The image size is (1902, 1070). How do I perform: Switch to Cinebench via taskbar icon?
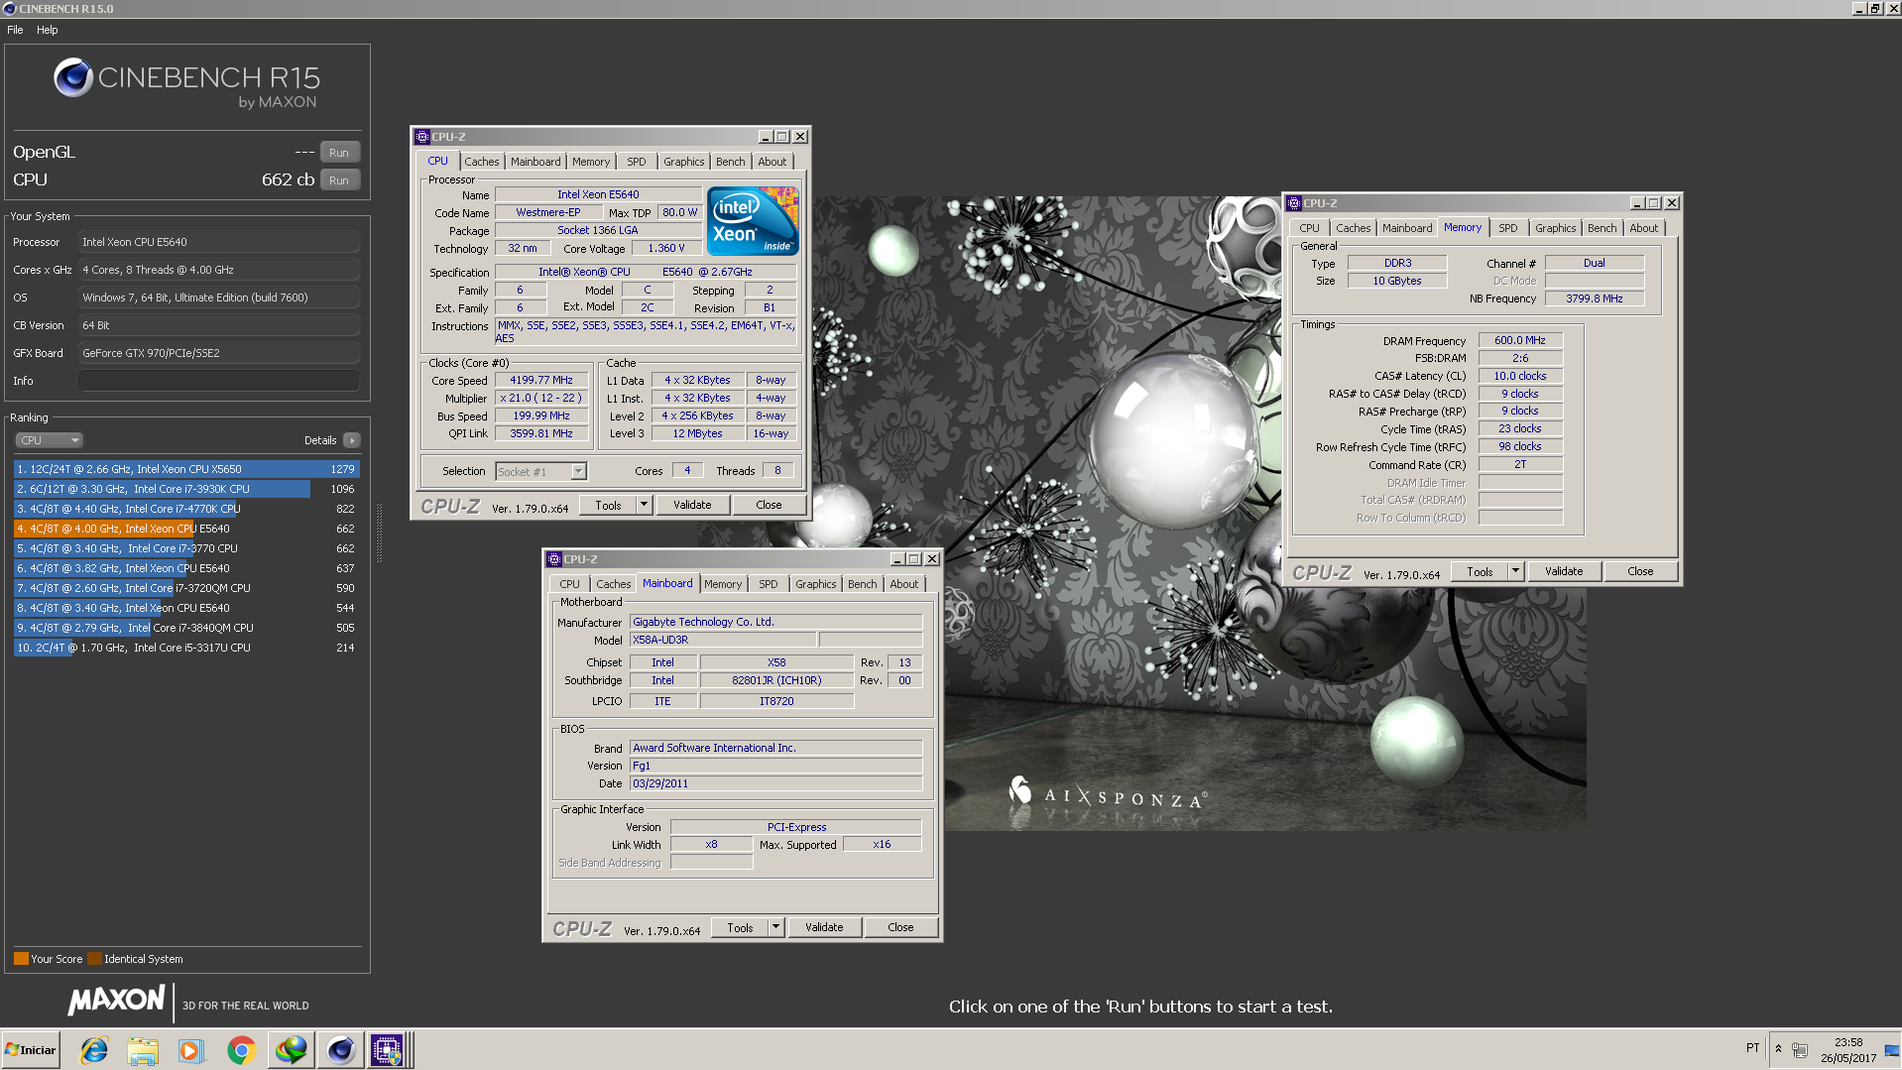click(340, 1050)
